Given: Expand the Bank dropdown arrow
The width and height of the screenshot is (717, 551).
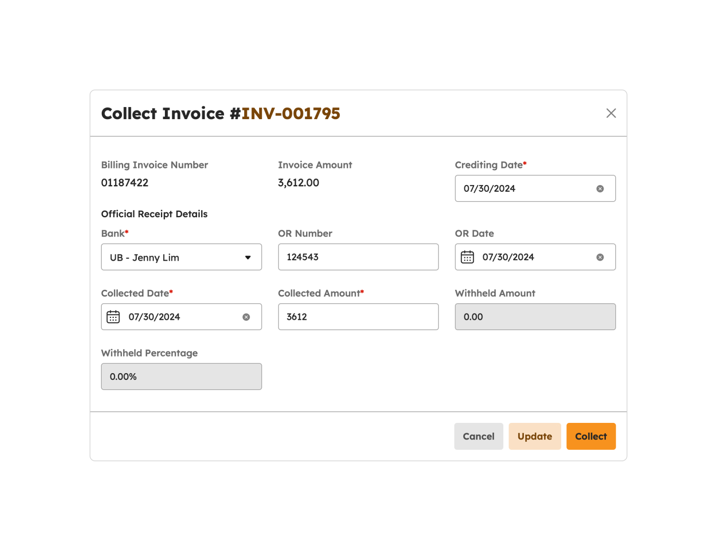Looking at the screenshot, I should [248, 258].
